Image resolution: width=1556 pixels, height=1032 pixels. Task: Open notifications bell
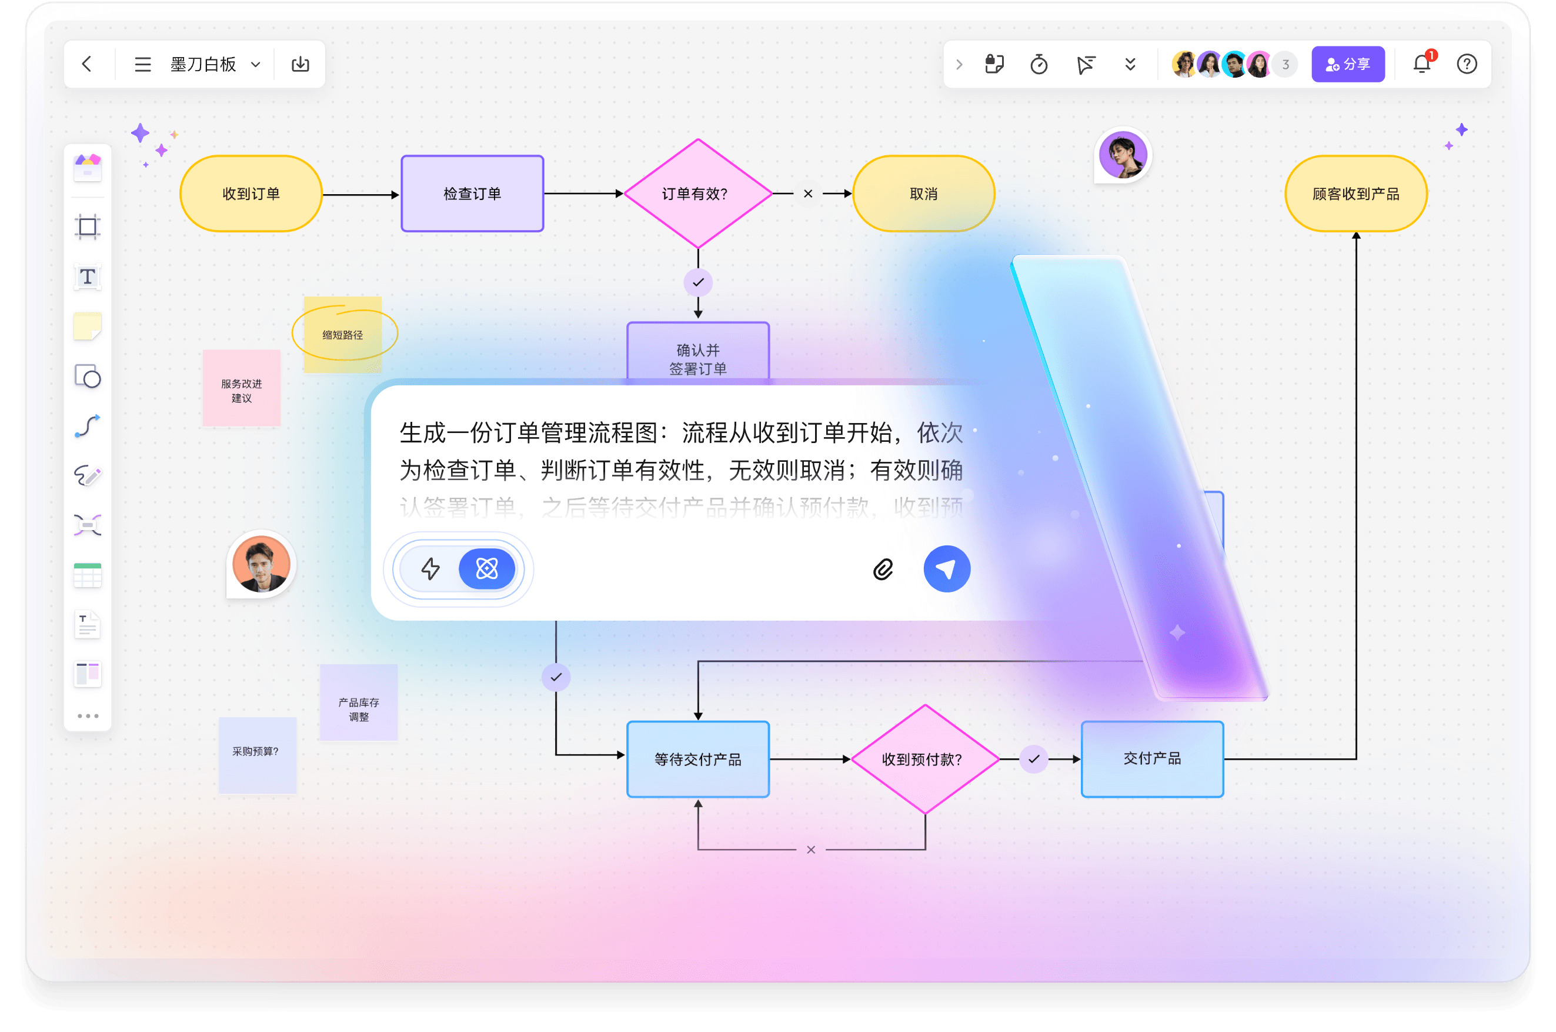coord(1422,63)
